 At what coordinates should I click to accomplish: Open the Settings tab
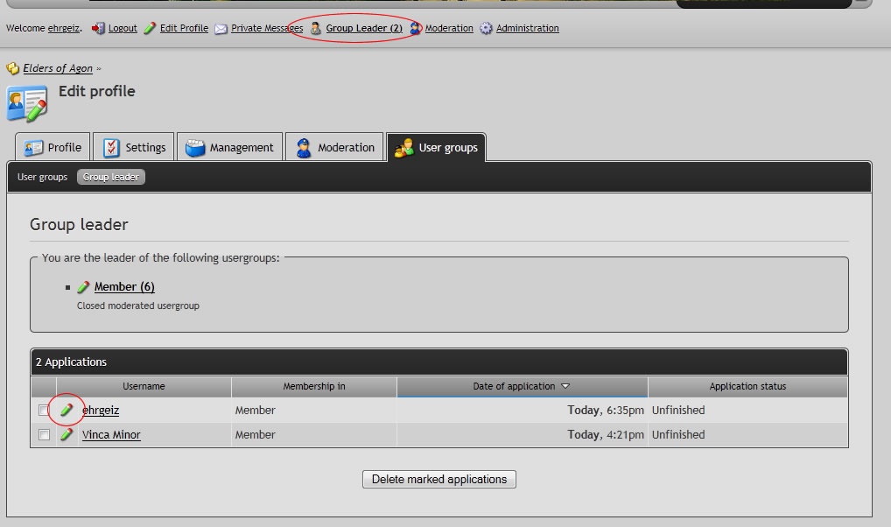[134, 148]
